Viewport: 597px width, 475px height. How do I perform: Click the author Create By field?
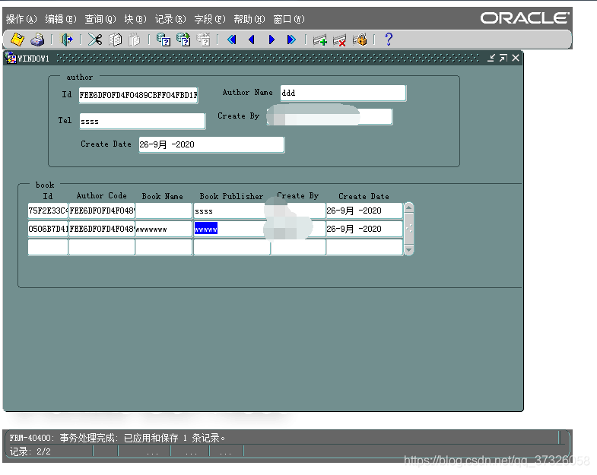(330, 116)
